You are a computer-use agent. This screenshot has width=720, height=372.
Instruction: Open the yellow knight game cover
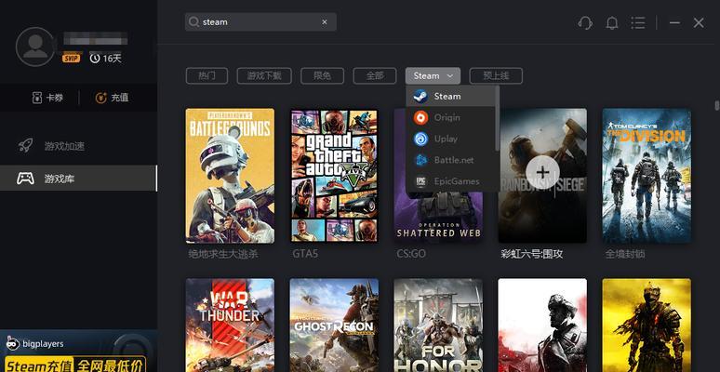tap(647, 325)
